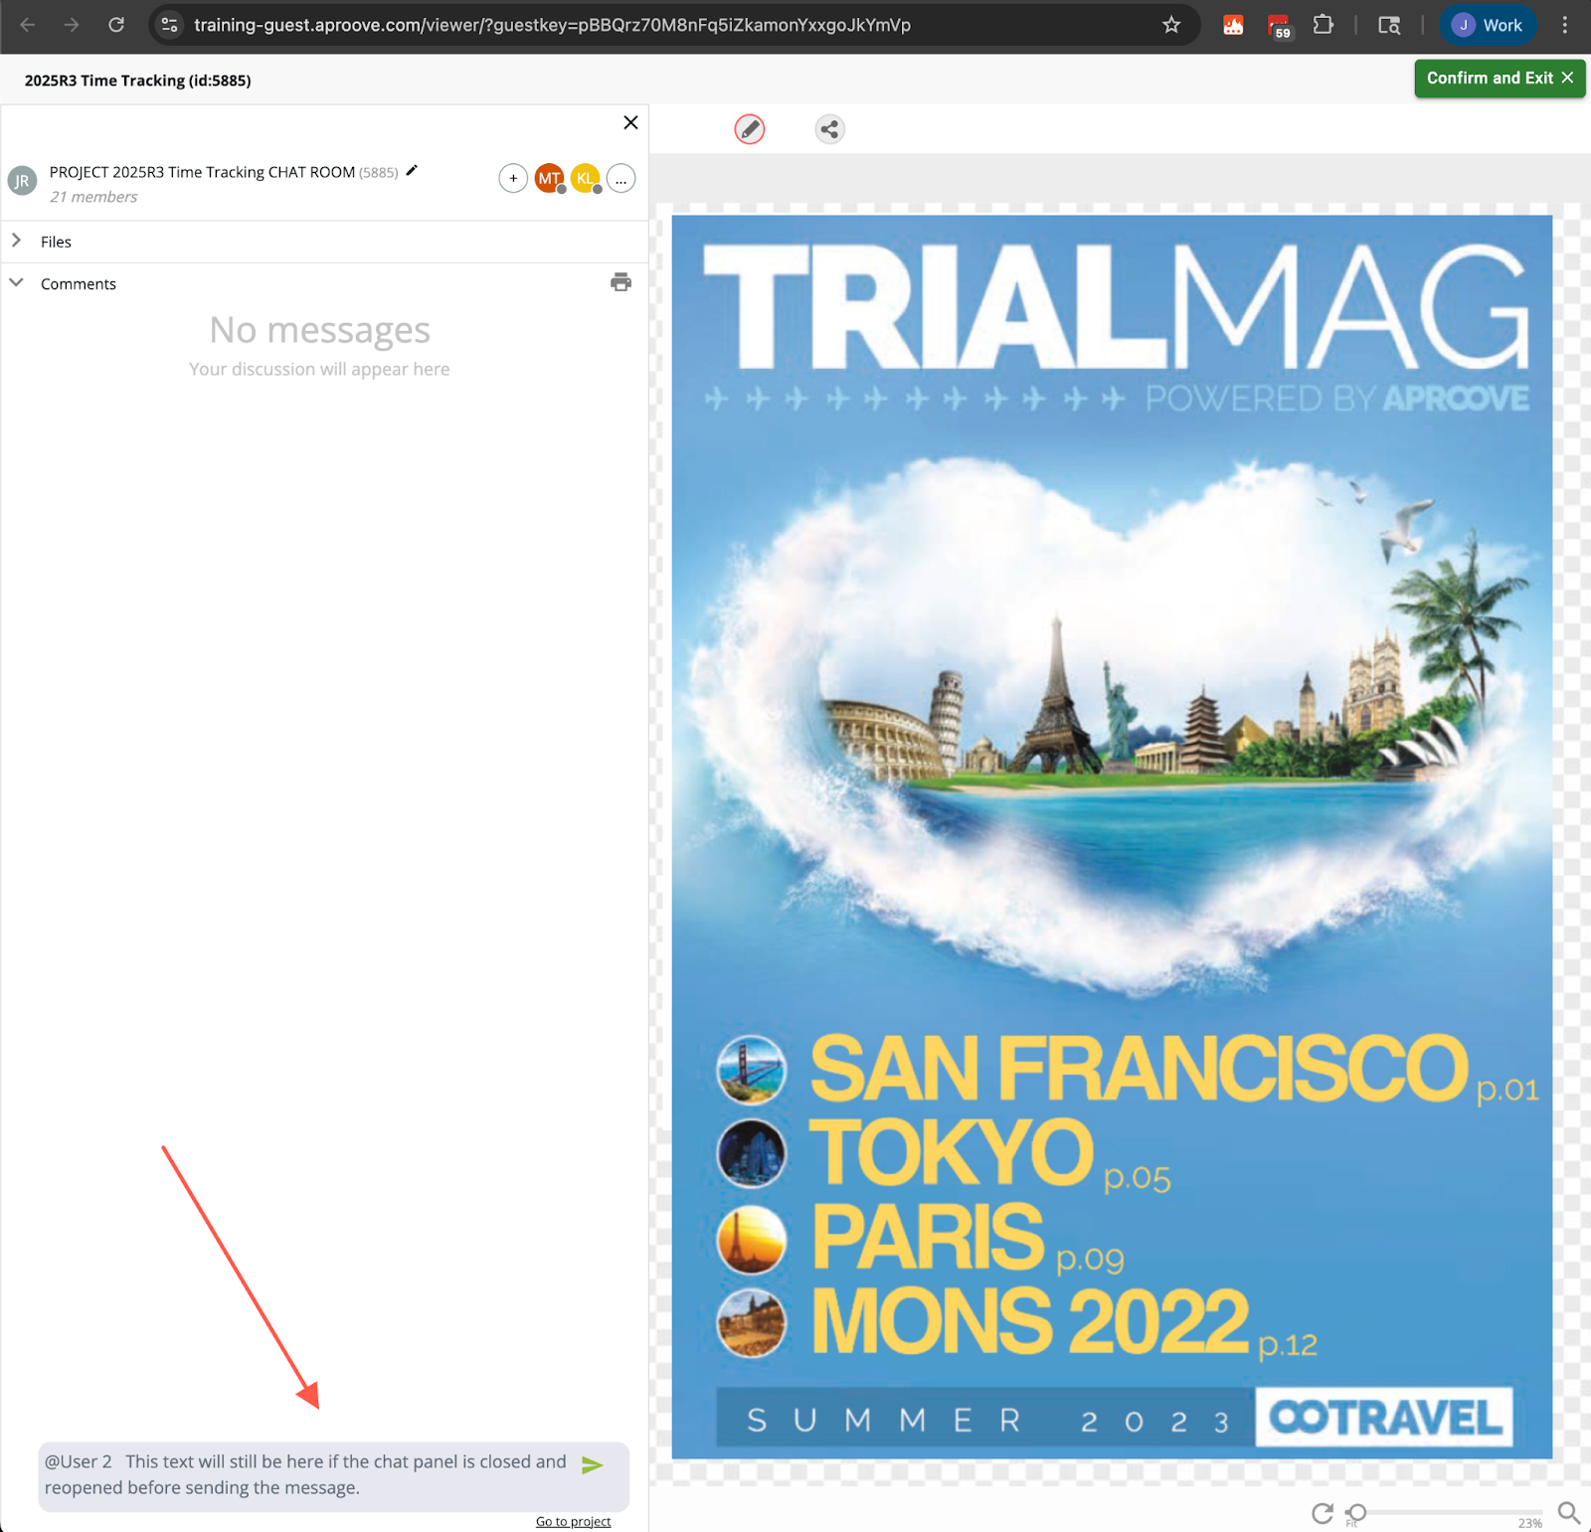Follow the Go to project link
This screenshot has height=1532, width=1591.
[x=573, y=1521]
